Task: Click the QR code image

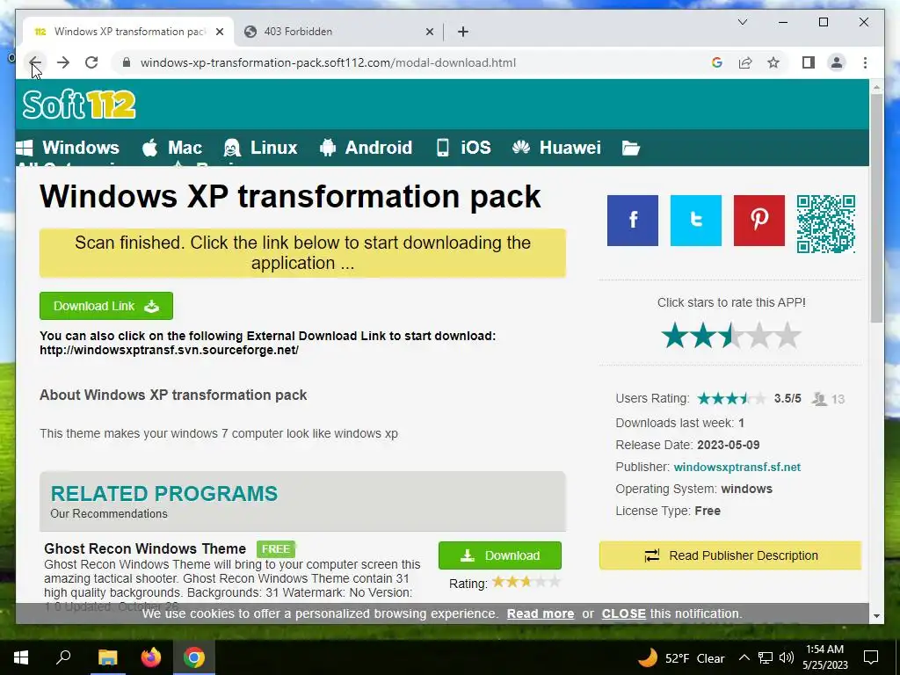Action: tap(826, 224)
